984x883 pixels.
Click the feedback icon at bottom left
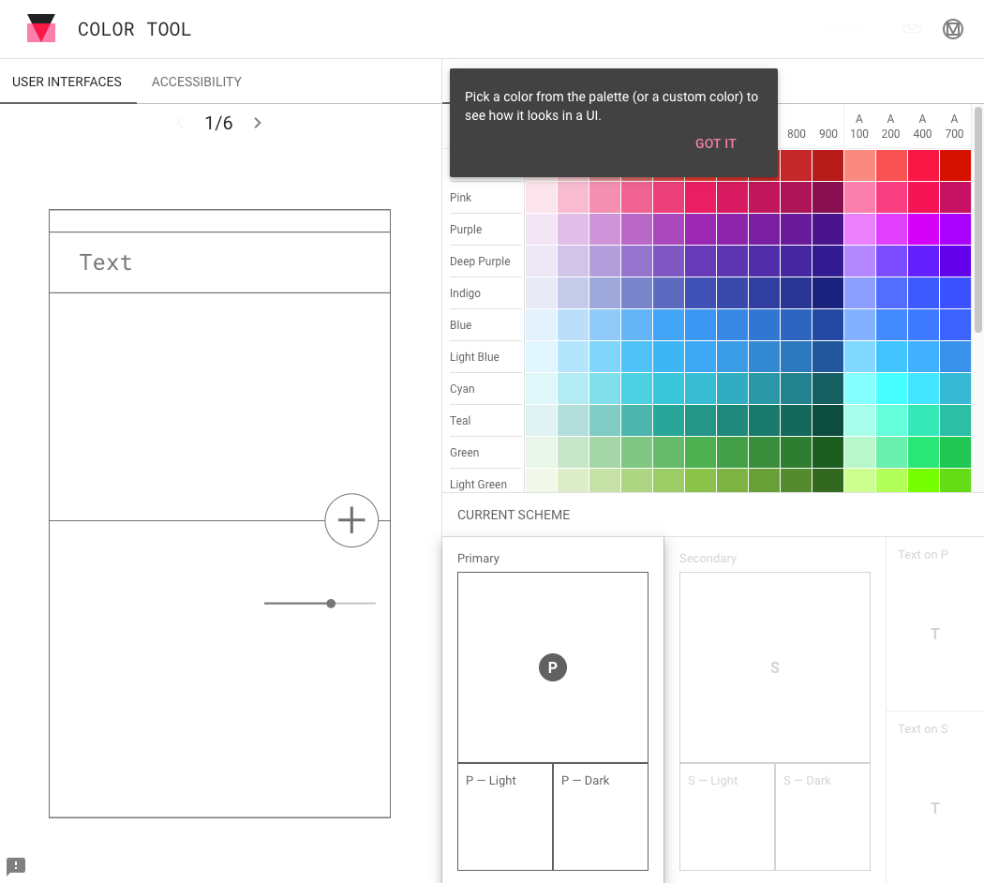point(16,865)
